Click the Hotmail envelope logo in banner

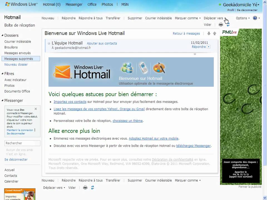(x=62, y=72)
